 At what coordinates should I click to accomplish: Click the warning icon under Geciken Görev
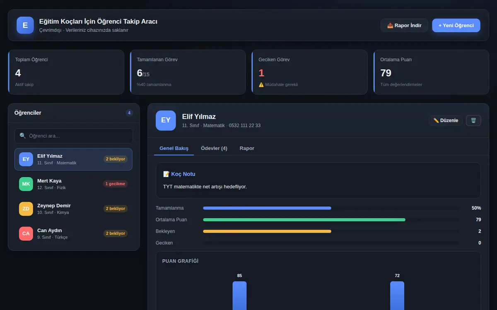261,84
